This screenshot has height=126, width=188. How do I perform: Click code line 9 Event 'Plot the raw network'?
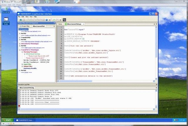tap(78, 46)
